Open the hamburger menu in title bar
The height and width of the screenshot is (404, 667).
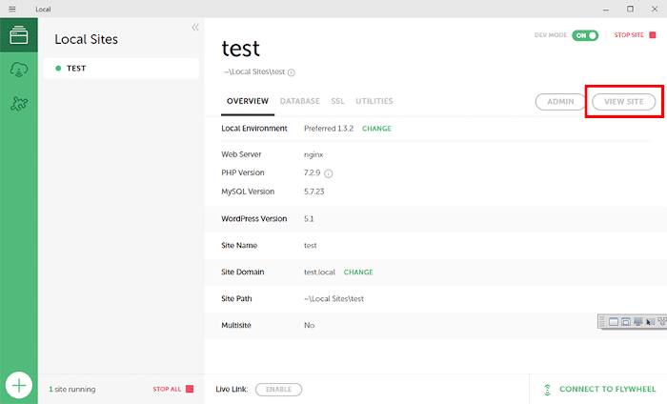(11, 9)
